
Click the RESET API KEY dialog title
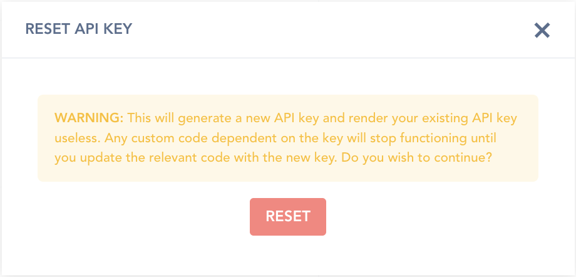(78, 28)
